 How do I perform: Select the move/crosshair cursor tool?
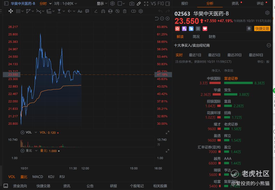coord(11,11)
